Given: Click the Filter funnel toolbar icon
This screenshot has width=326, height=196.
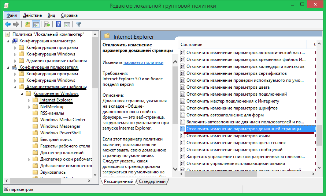Looking at the screenshot, I should [x=78, y=24].
